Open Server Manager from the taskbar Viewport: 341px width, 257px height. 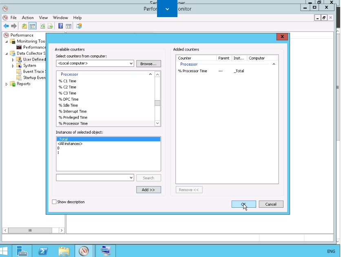22,251
